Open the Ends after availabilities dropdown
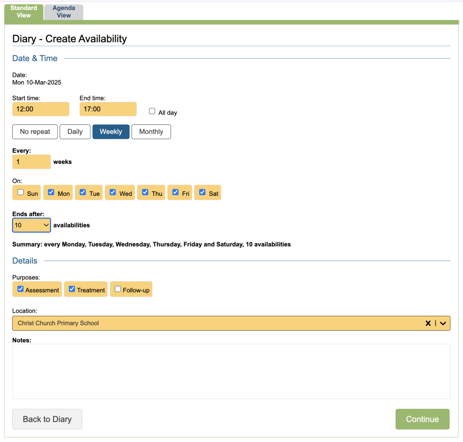Image resolution: width=463 pixels, height=442 pixels. pos(31,225)
